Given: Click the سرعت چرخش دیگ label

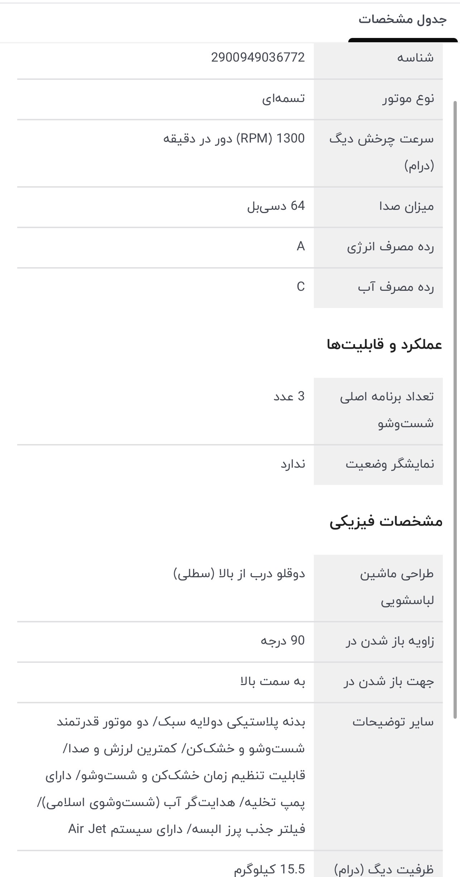Looking at the screenshot, I should [x=382, y=152].
